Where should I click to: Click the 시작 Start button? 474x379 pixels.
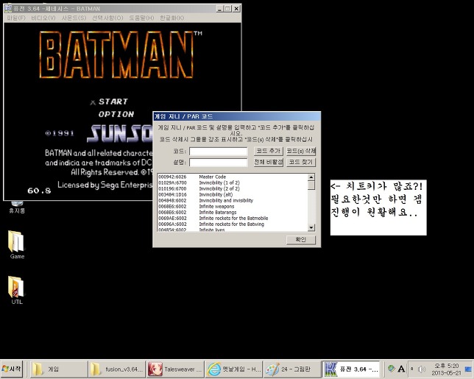click(12, 369)
